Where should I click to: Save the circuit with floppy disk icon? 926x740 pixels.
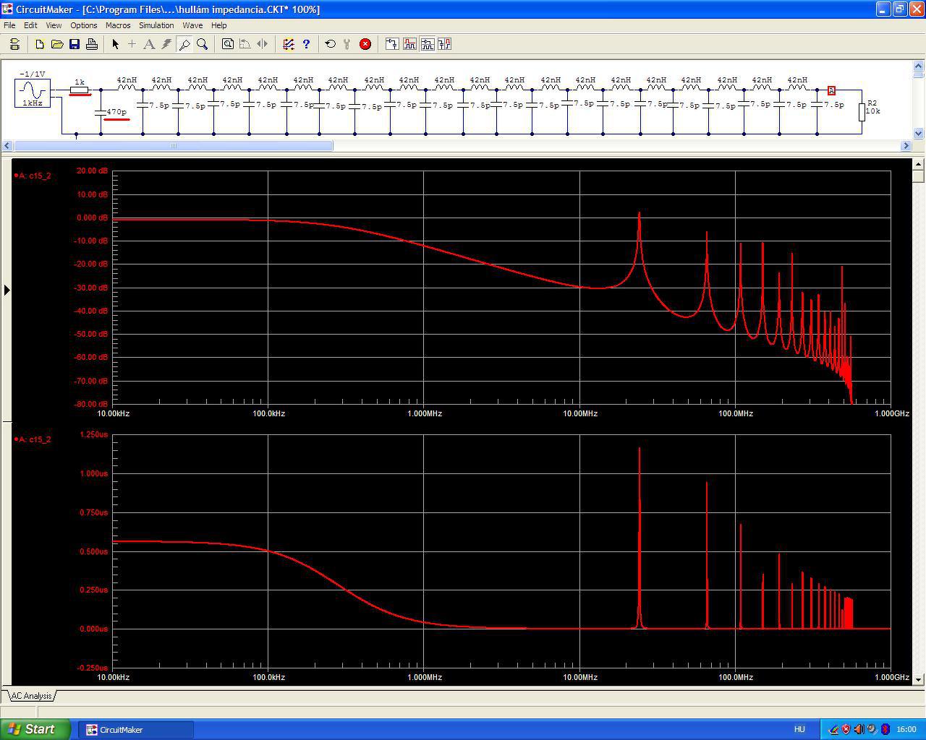75,44
